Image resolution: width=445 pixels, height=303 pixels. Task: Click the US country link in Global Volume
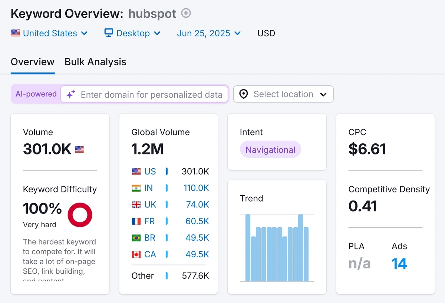click(150, 171)
